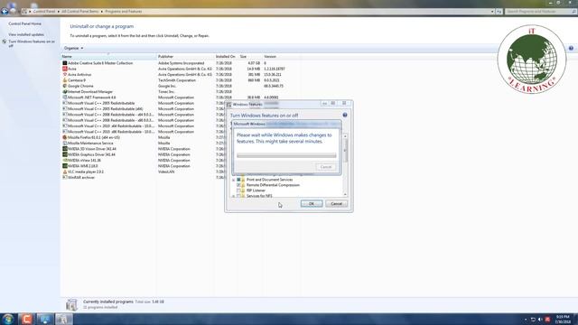Click Turn Windows features on or off link
The image size is (578, 325).
(32, 43)
